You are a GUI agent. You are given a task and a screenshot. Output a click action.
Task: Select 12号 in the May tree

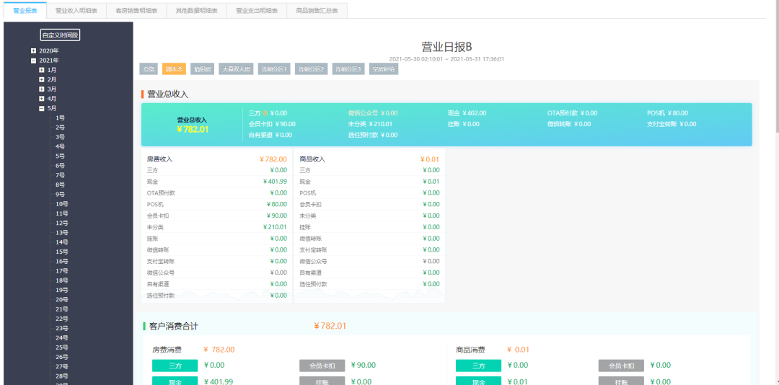pyautogui.click(x=61, y=223)
